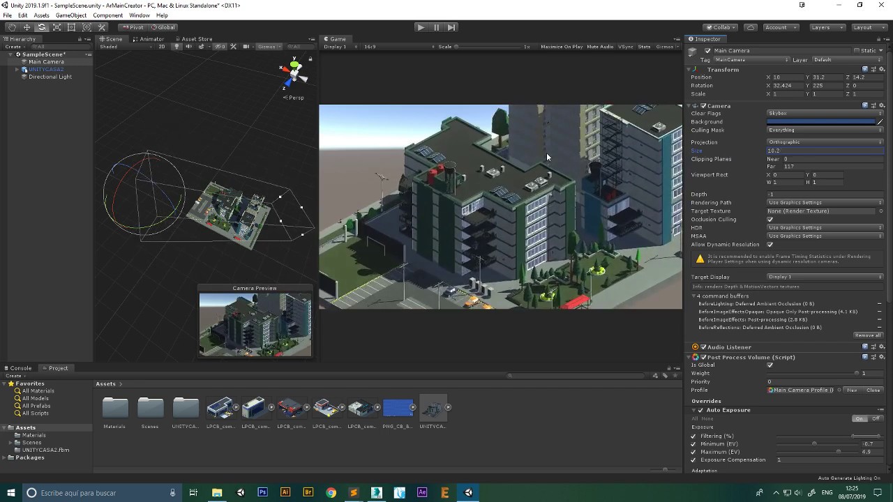The image size is (893, 502).
Task: Click Clone profile button
Action: pos(873,390)
